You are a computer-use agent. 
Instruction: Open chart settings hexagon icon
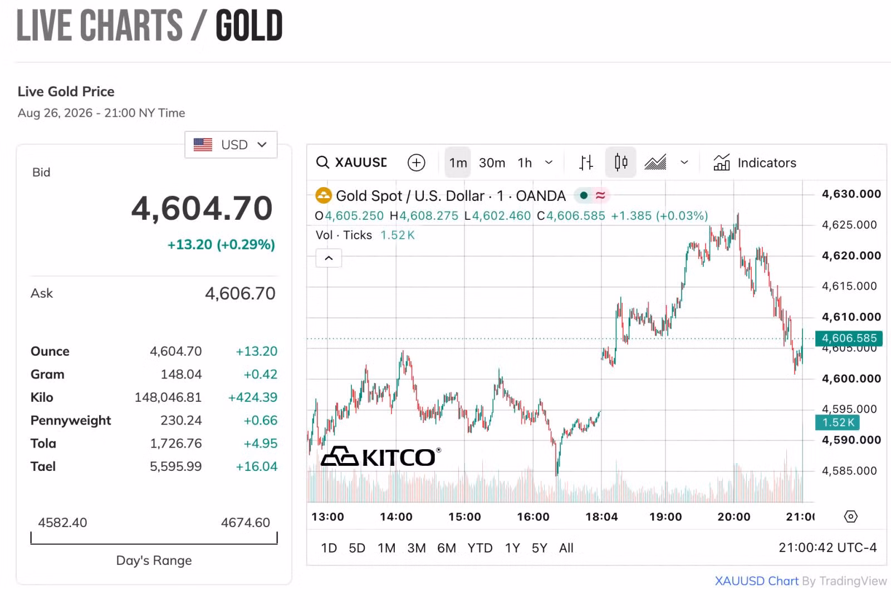click(x=851, y=516)
